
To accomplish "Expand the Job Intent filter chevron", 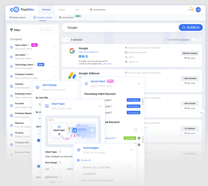I will tap(54, 57).
